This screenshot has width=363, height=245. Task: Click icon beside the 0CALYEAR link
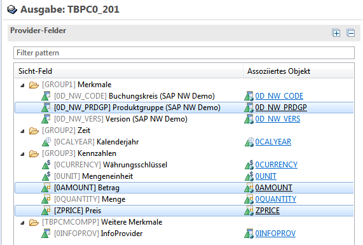click(x=249, y=142)
